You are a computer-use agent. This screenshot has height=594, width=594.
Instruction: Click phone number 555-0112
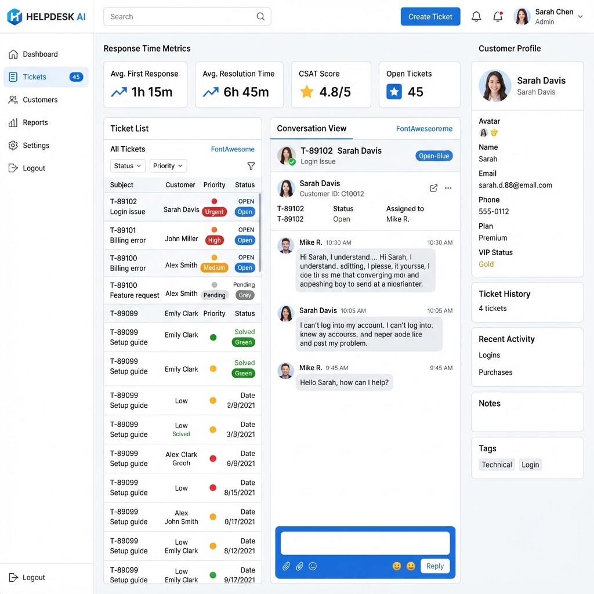pos(494,211)
